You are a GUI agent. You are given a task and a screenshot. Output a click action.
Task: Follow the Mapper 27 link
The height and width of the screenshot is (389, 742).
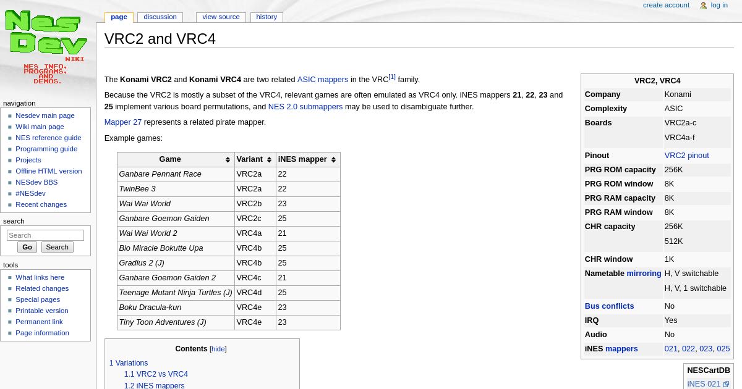pos(123,122)
